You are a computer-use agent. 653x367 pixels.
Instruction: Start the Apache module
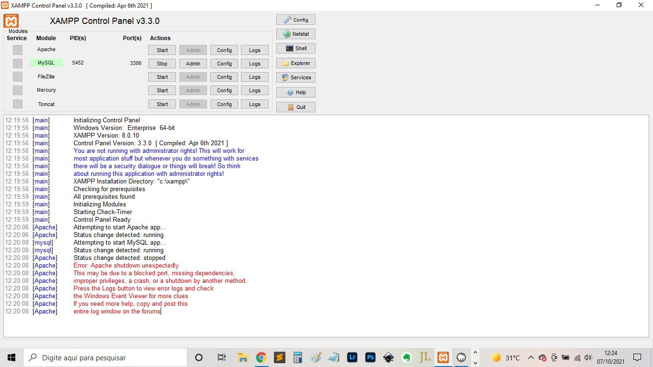pyautogui.click(x=162, y=50)
